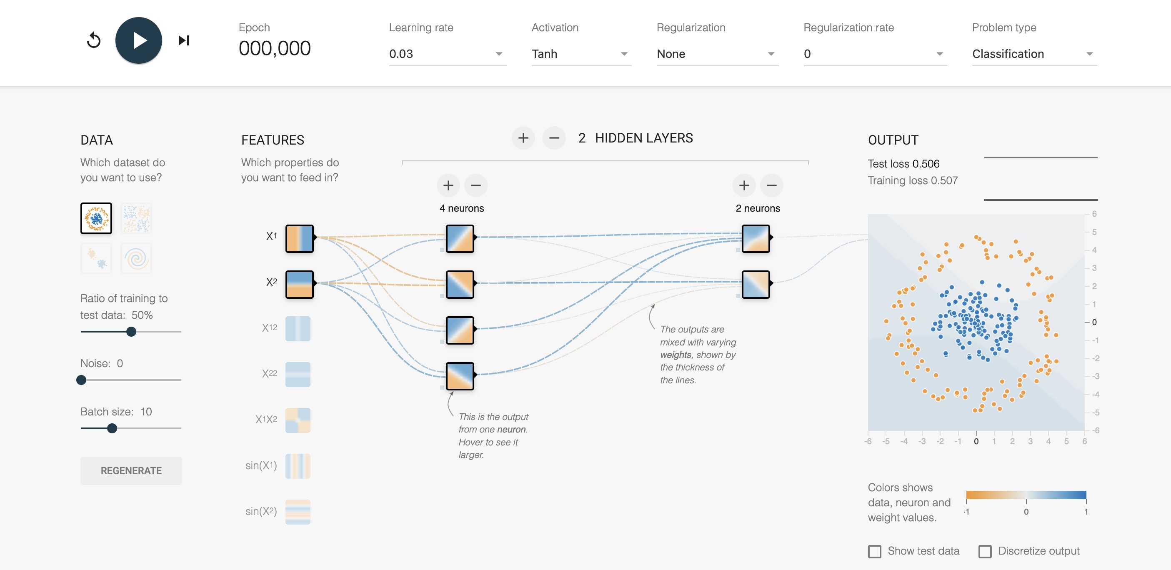
Task: Toggle the Discretize output checkbox
Action: [x=985, y=551]
